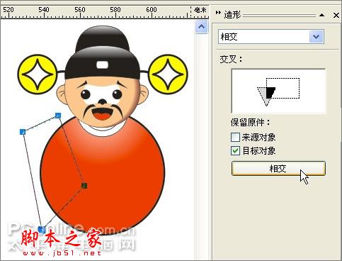This screenshot has width=342, height=261.
Task: Collapse the 造形 docker with the up arrow
Action: pyautogui.click(x=321, y=15)
